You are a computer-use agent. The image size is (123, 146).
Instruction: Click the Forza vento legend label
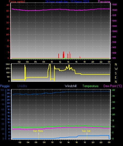coord(17,2)
